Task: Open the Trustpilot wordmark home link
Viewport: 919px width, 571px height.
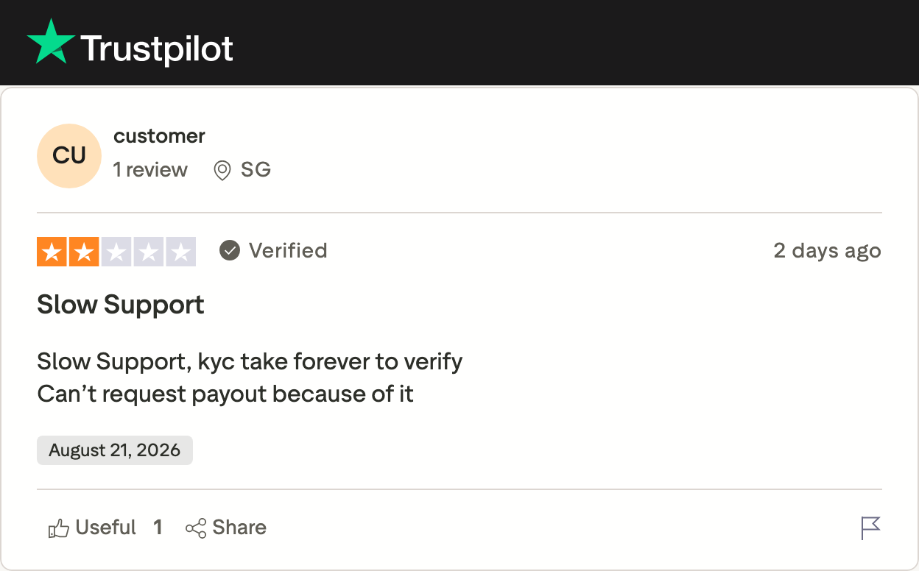Action: pos(157,49)
